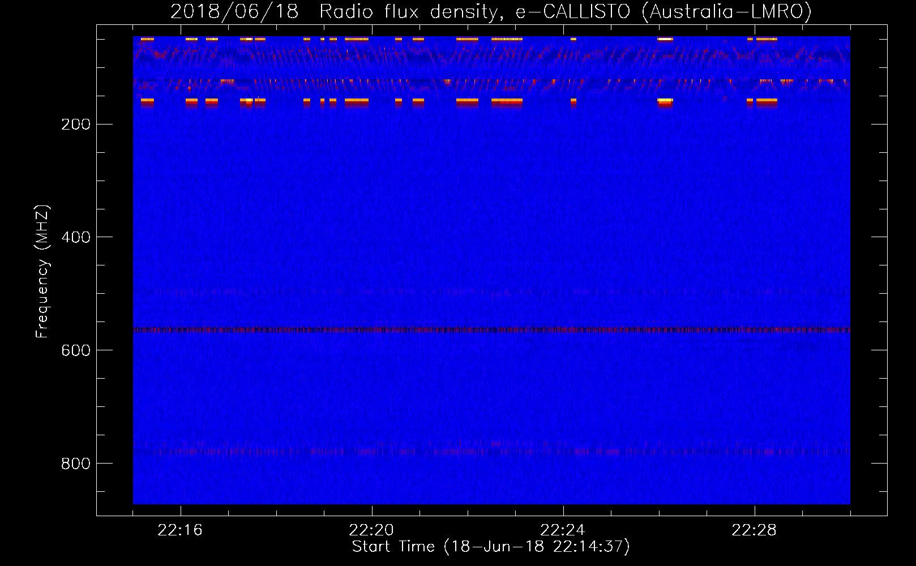This screenshot has height=566, width=916.
Task: Click the 22:28 time tick label
Action: pyautogui.click(x=754, y=530)
